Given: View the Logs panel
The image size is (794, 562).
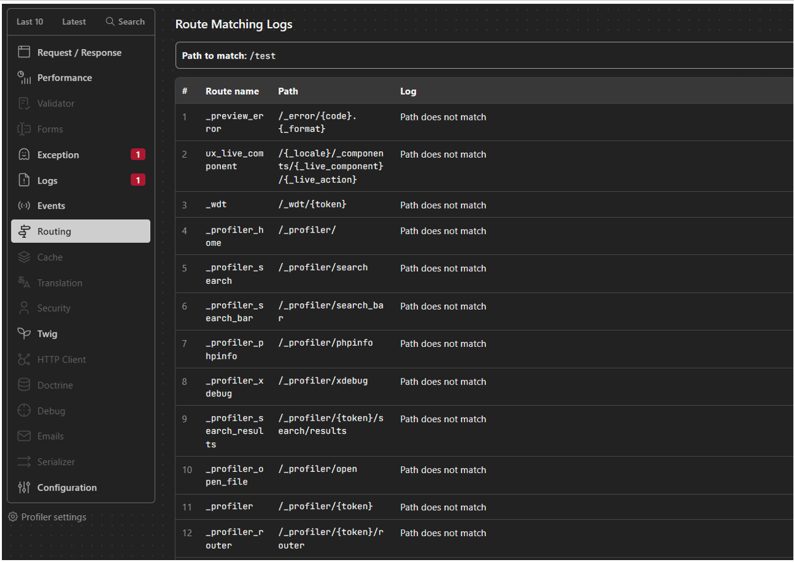Looking at the screenshot, I should tap(47, 180).
